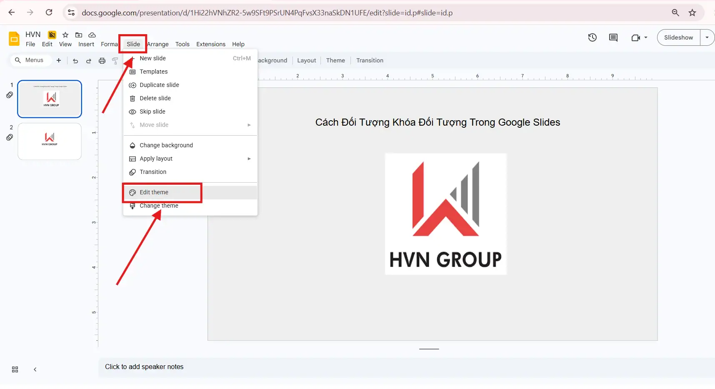Open the Theme panel
Screen dimensions: 715x389
point(335,60)
